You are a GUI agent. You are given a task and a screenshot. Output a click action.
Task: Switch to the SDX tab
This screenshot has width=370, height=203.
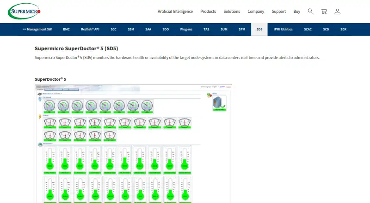[x=343, y=30]
